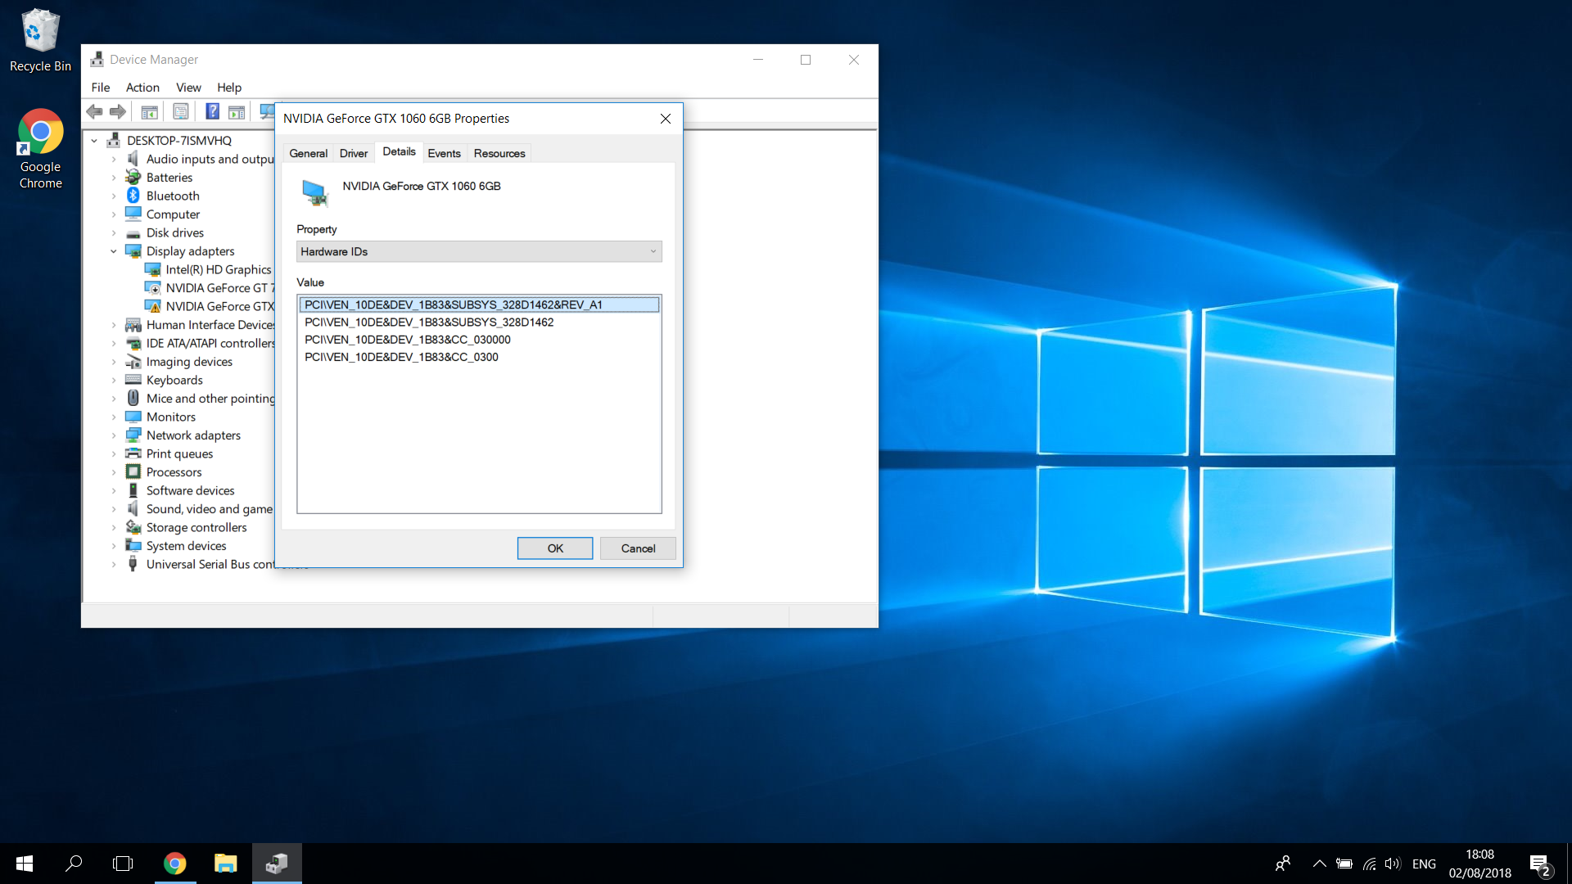Collapse the Display adapters category

pos(114,251)
